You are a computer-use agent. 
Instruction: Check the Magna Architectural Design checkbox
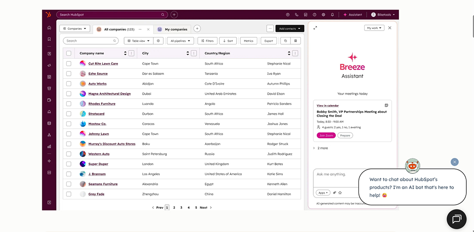point(69,94)
